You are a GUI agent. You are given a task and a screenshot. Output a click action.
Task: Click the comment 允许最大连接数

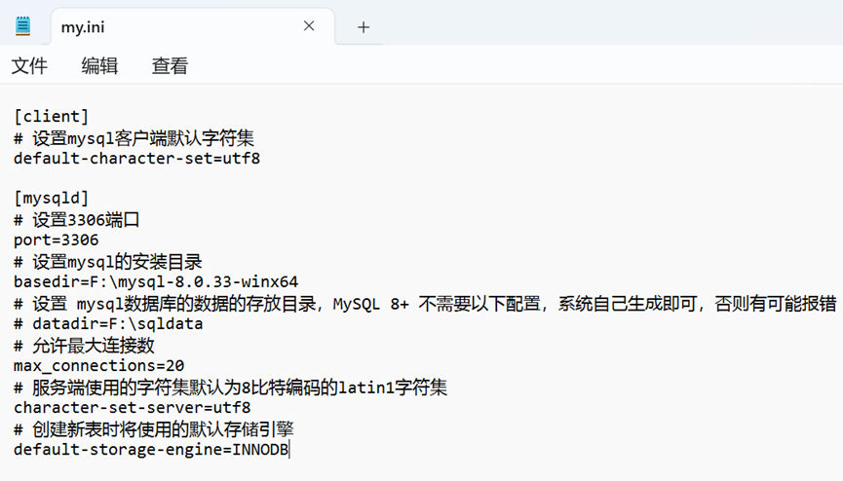pos(85,346)
